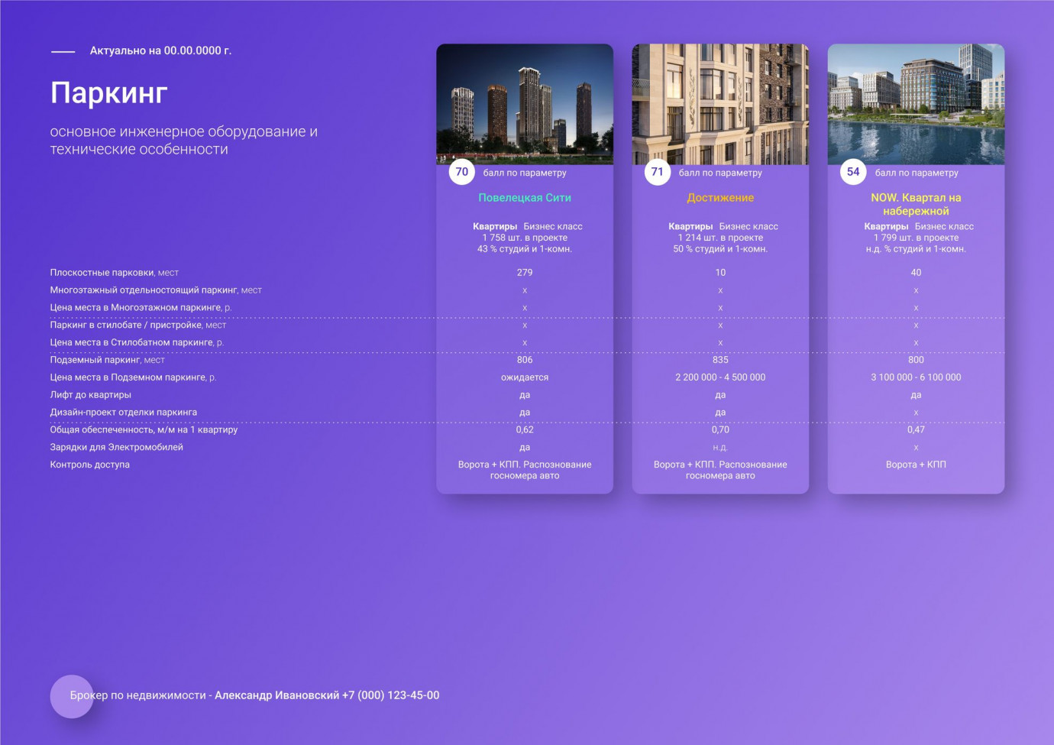Screen dimensions: 1054x745
Task: Click the surface parking value 10
Action: point(720,273)
